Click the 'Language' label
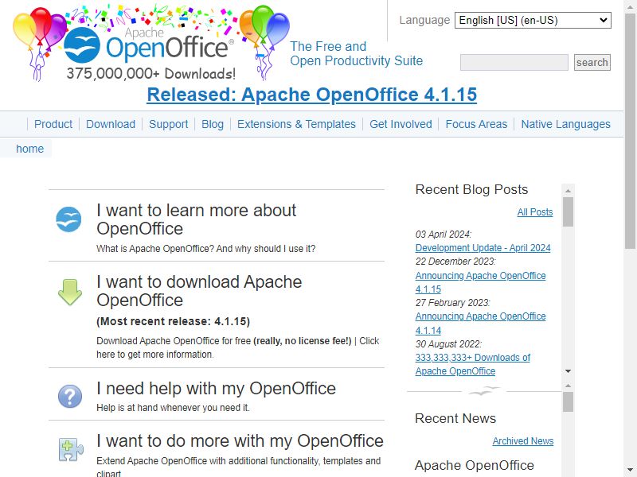637x477 pixels. [x=424, y=20]
